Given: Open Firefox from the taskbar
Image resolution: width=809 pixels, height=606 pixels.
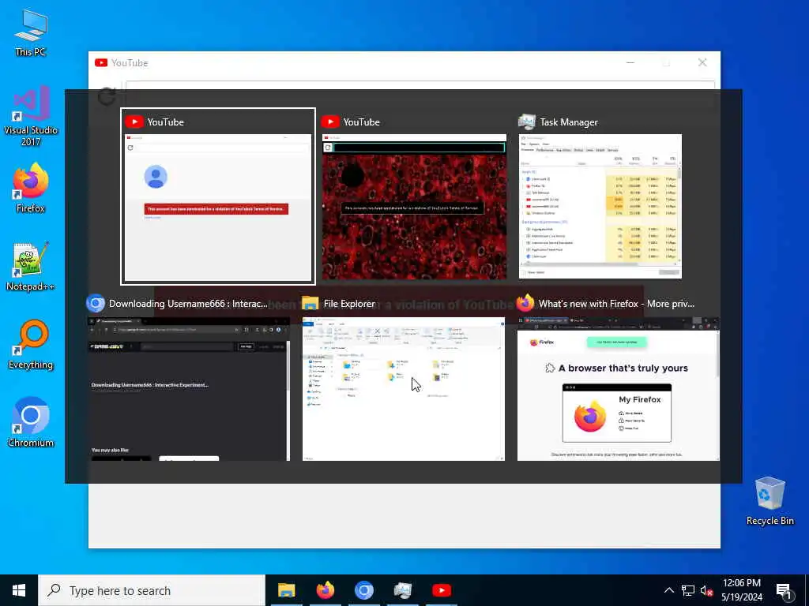Looking at the screenshot, I should (x=325, y=590).
